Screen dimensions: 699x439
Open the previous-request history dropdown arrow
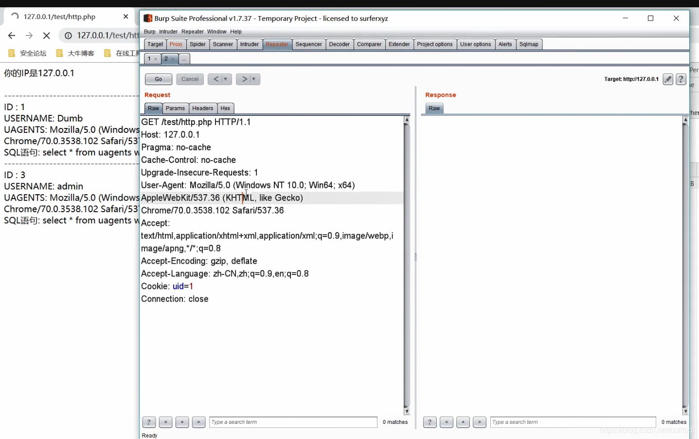click(225, 79)
